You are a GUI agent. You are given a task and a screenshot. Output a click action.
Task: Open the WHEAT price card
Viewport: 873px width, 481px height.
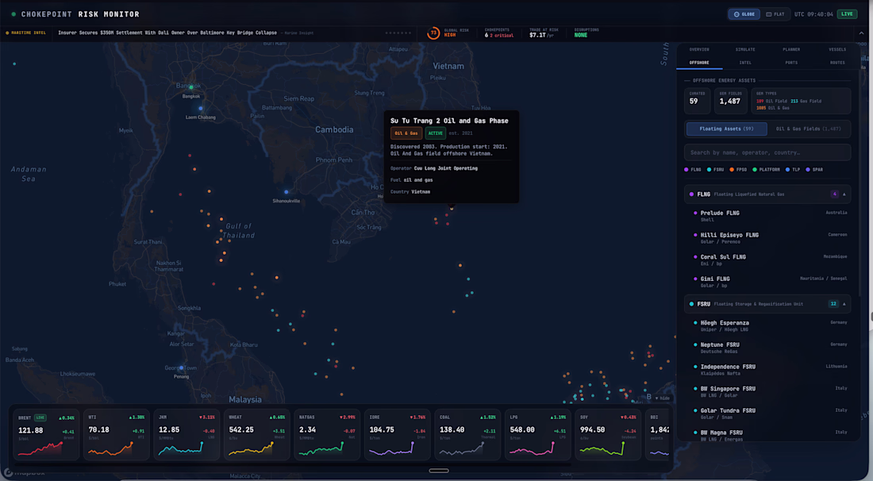point(256,435)
